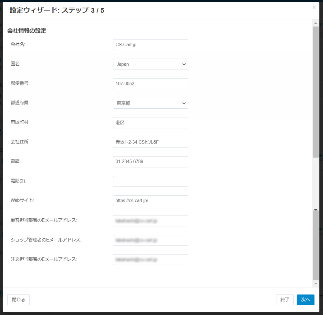Open the 国名 country dropdown
The height and width of the screenshot is (315, 323).
click(x=151, y=64)
